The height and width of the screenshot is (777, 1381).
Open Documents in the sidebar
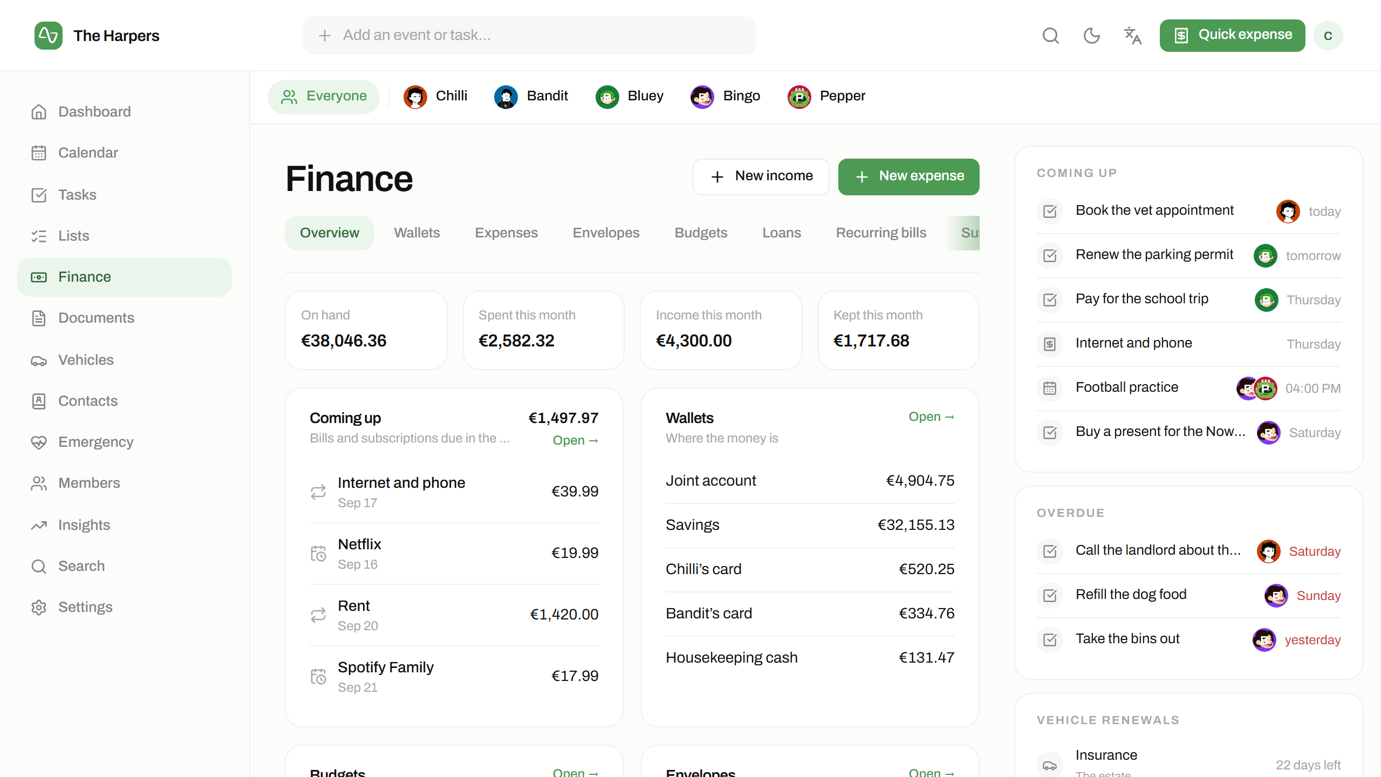pyautogui.click(x=125, y=318)
